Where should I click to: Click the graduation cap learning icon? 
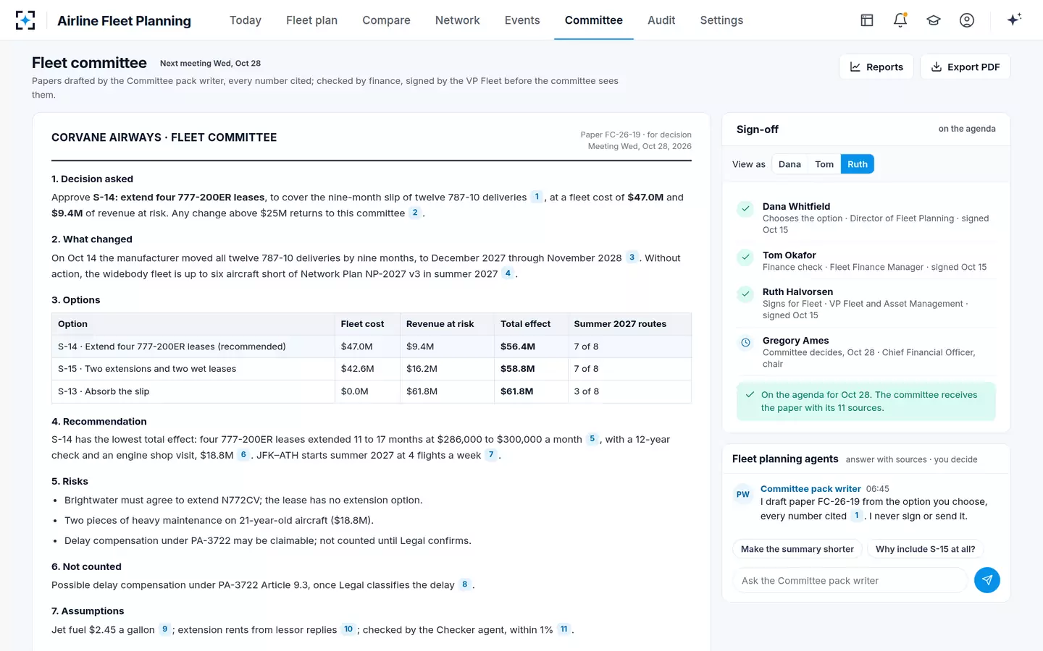point(934,20)
